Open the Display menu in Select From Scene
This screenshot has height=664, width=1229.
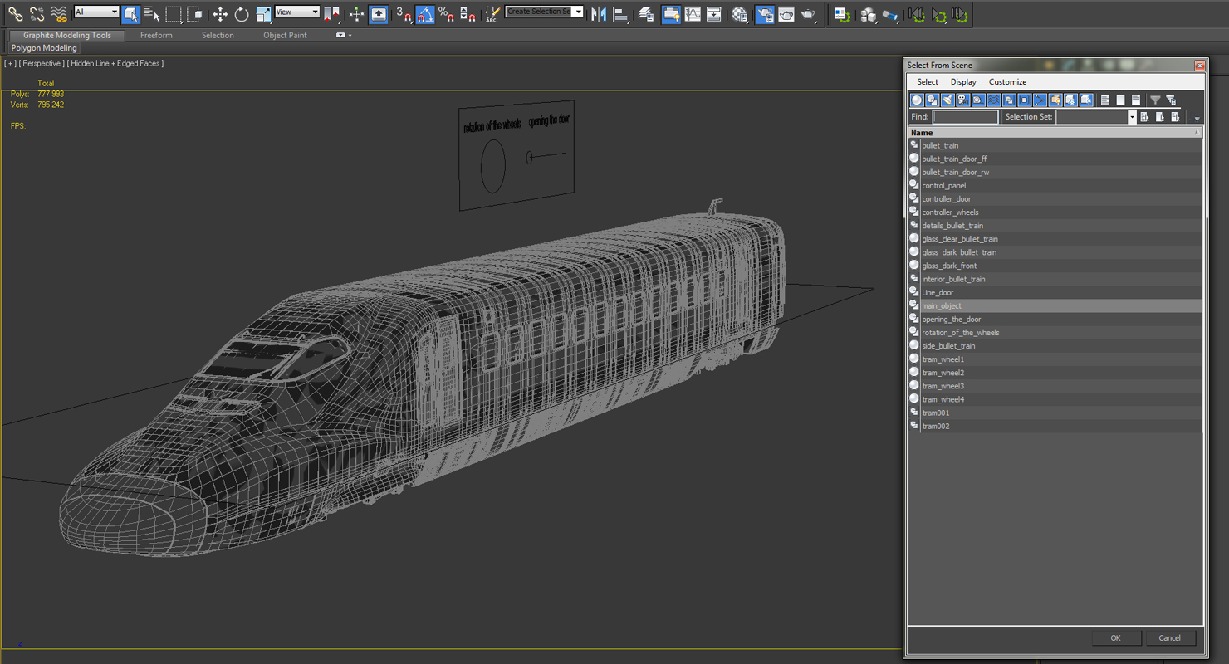coord(963,82)
